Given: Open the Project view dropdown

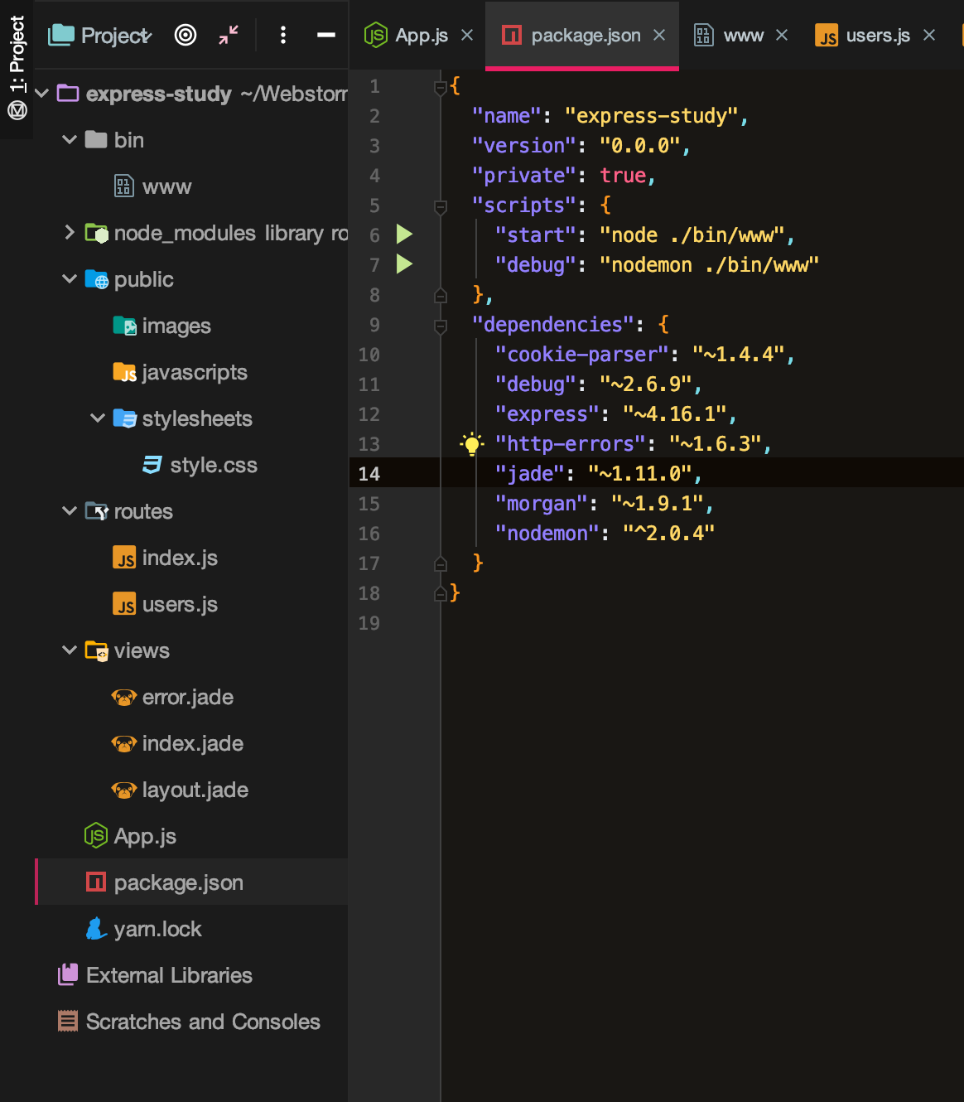Looking at the screenshot, I should (99, 35).
